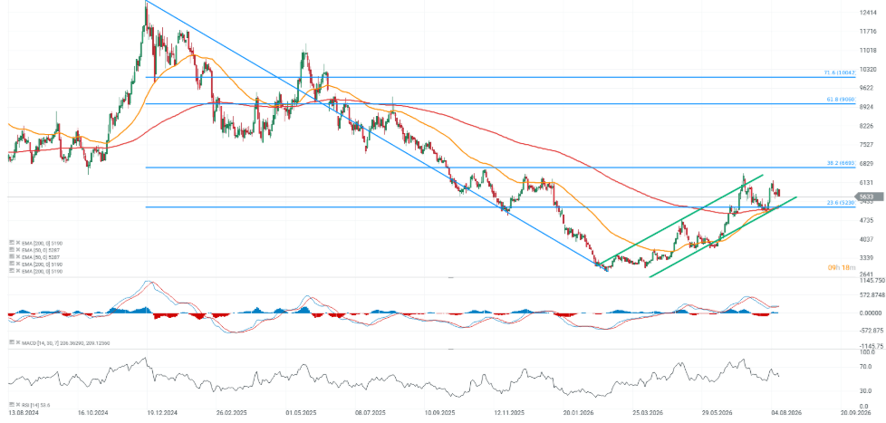Click the 61.8 (9060) Fibonacci level label
The image size is (886, 423).
[841, 100]
